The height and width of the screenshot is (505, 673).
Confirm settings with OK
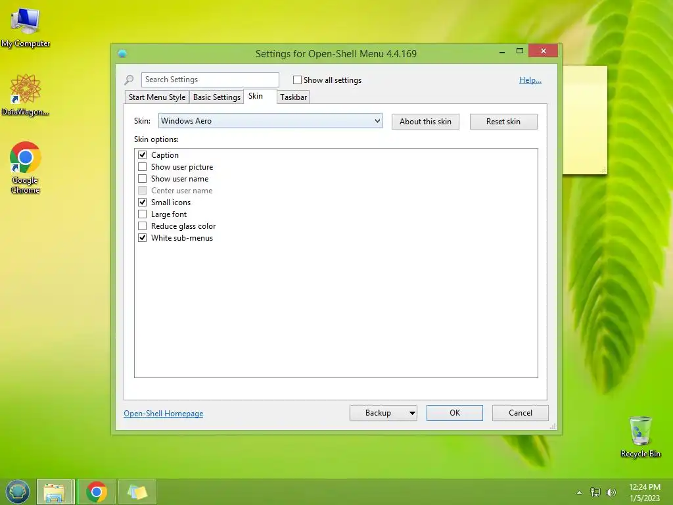[455, 413]
